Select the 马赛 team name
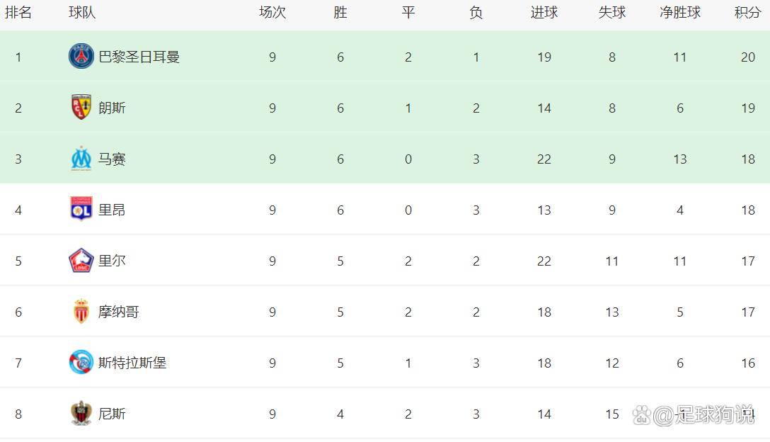Image resolution: width=770 pixels, height=442 pixels. (112, 159)
